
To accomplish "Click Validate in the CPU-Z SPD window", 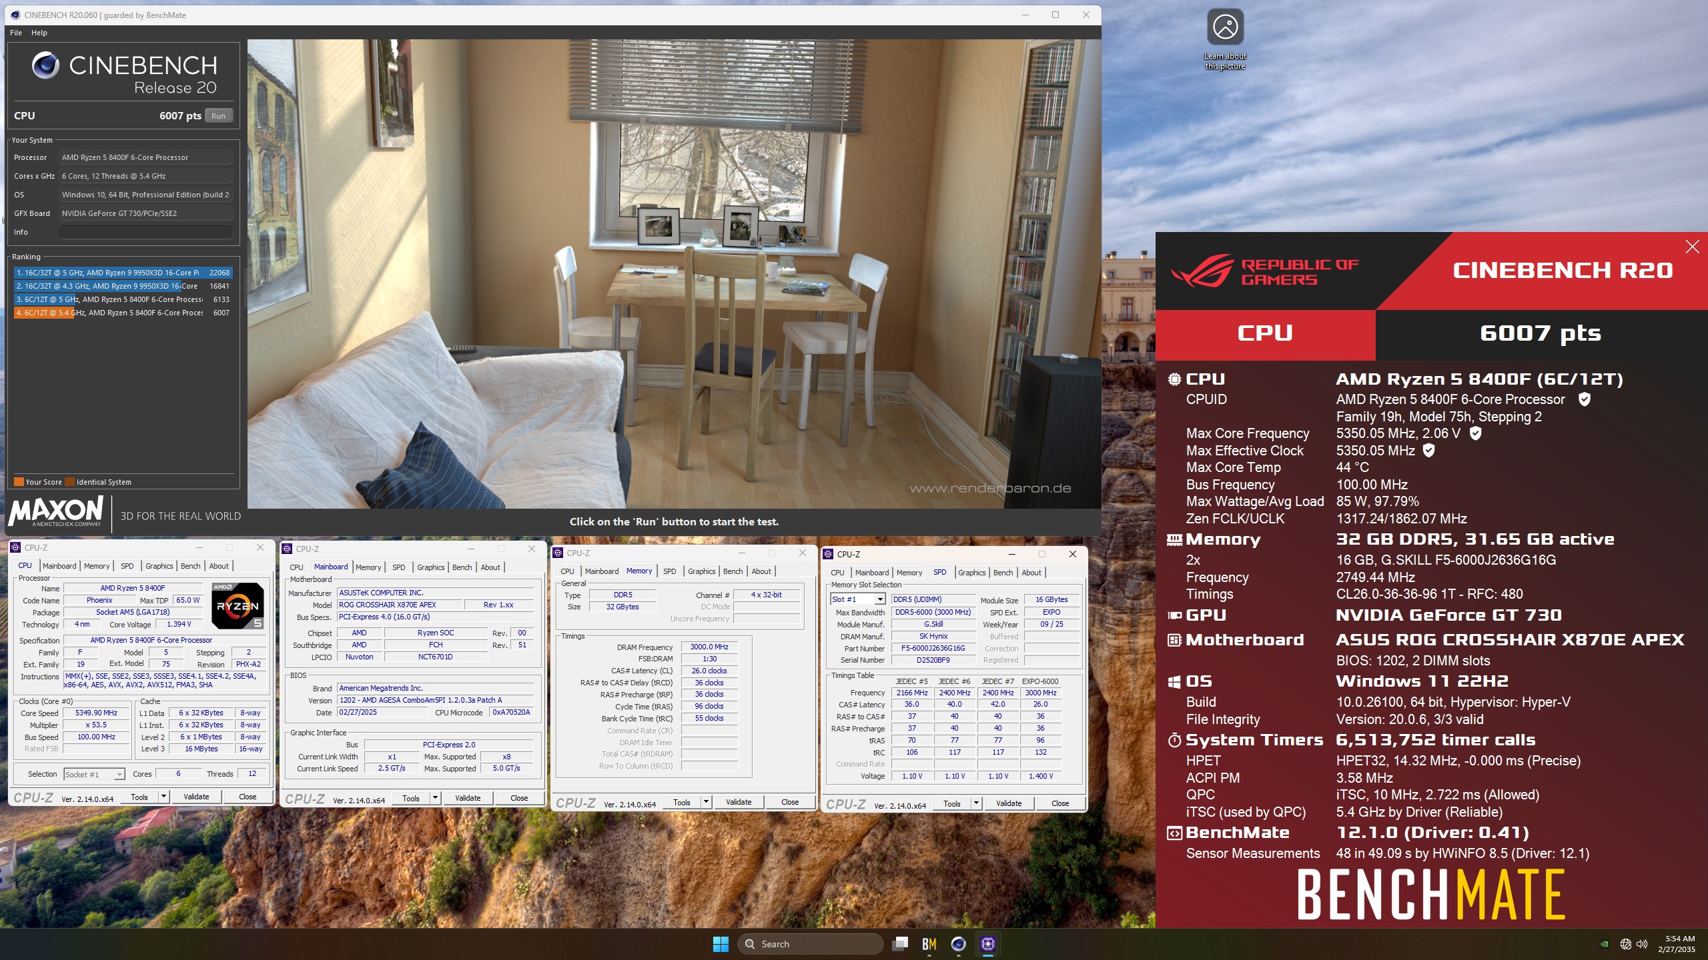I will (1009, 803).
